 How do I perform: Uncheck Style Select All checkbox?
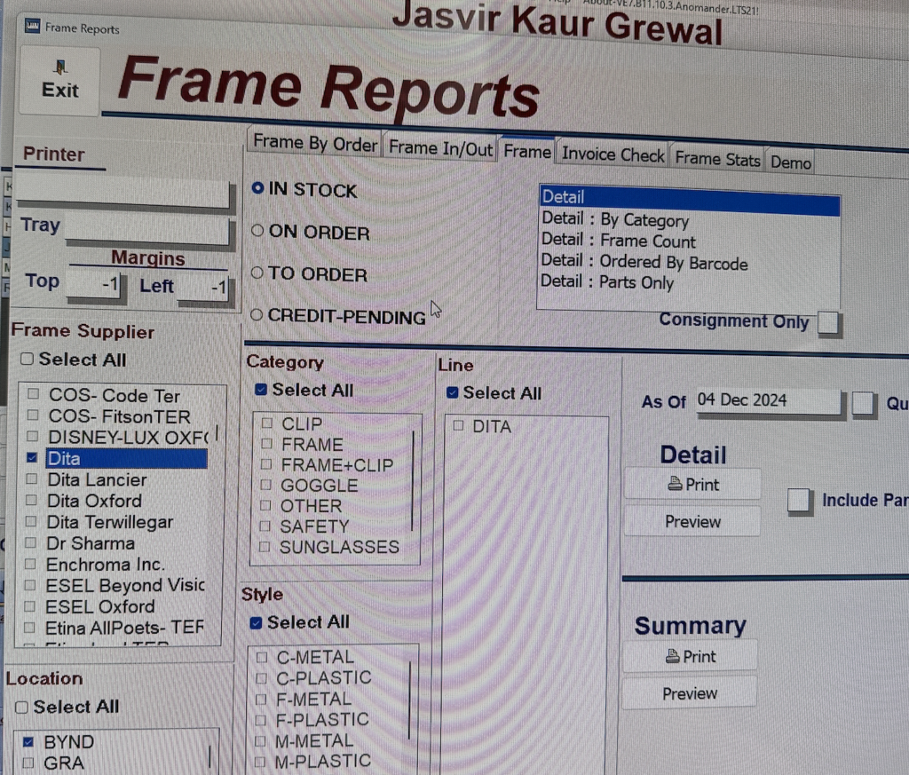click(x=256, y=622)
